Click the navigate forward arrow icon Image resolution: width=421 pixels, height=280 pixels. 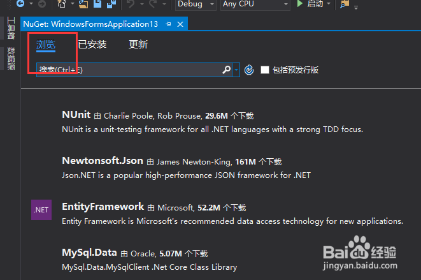tap(42, 3)
